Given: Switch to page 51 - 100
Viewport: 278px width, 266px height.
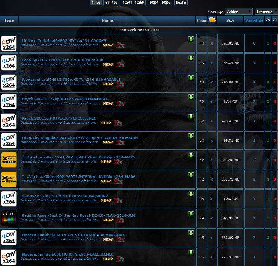Looking at the screenshot, I should tap(111, 2).
